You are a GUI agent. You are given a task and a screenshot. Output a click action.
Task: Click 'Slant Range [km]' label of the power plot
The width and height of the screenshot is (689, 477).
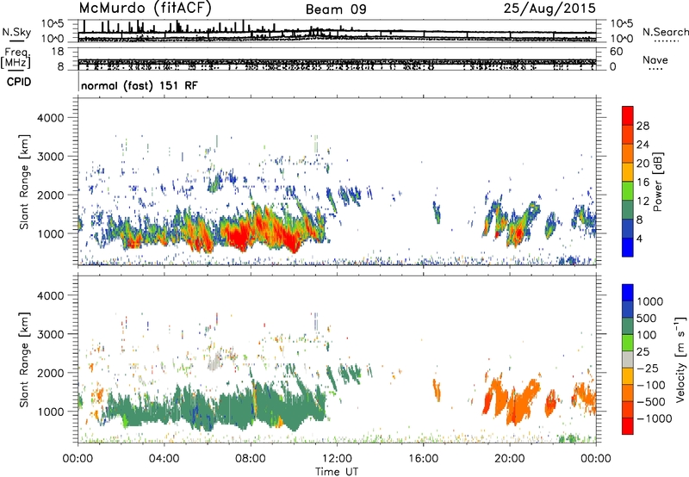[x=24, y=182]
